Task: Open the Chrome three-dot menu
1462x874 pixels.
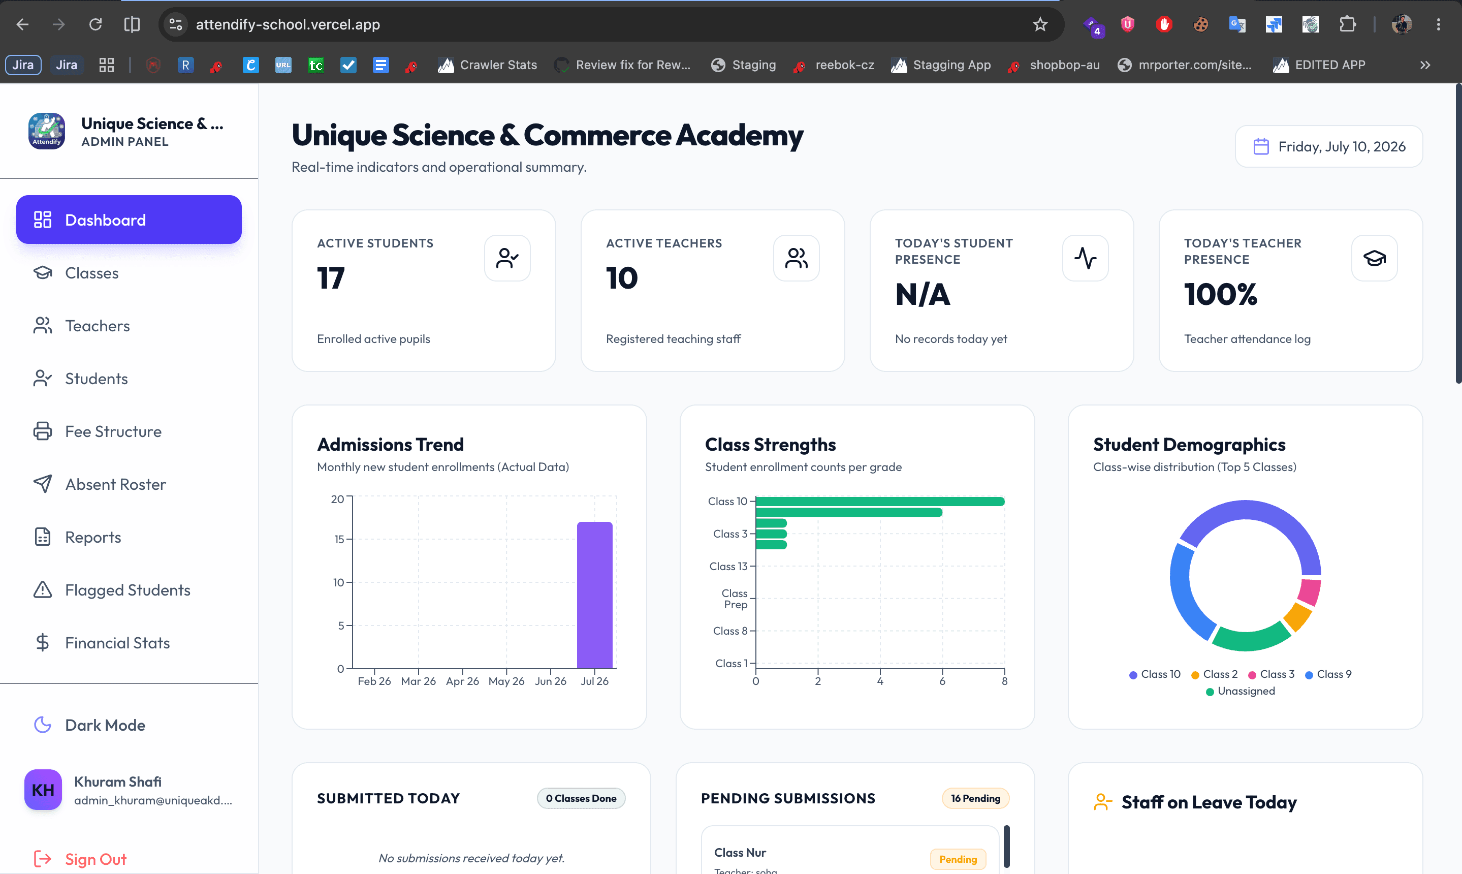Action: pos(1439,24)
